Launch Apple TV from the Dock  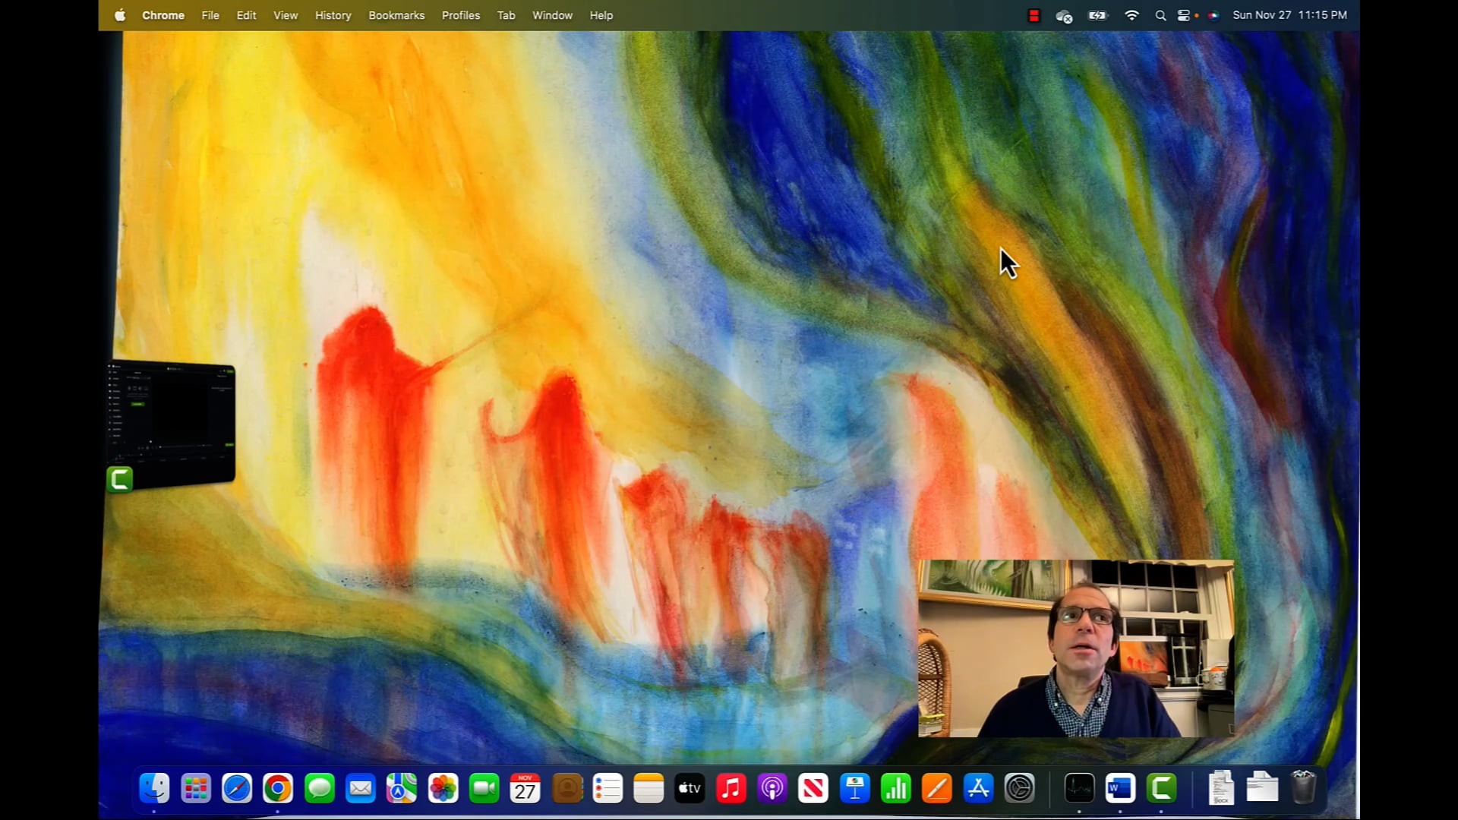pyautogui.click(x=690, y=788)
